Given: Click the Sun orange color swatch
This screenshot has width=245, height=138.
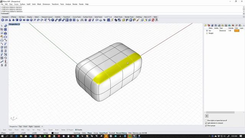Looking at the screenshot, I should pyautogui.click(x=237, y=31).
